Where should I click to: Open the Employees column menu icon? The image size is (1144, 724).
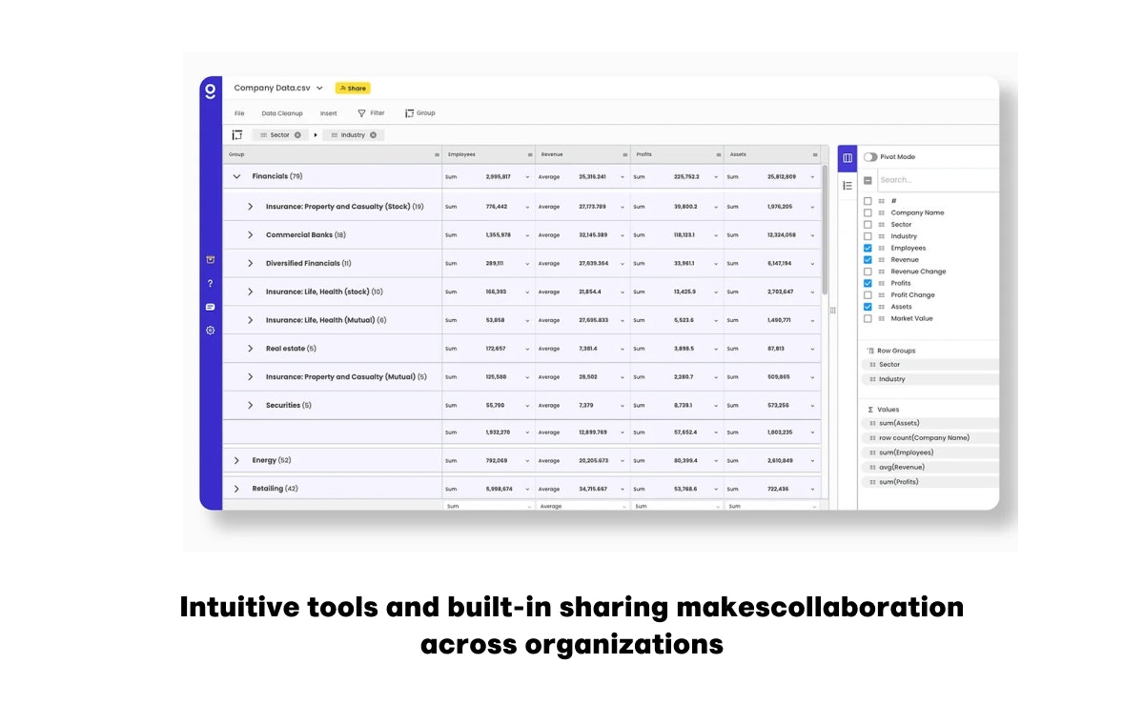tap(530, 154)
